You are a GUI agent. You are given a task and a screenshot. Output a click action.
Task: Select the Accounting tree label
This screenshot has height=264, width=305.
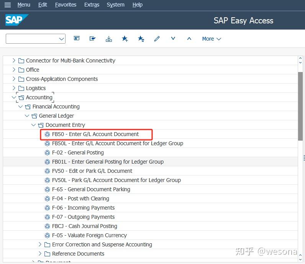[x=39, y=97]
